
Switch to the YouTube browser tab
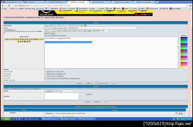click(12, 2)
